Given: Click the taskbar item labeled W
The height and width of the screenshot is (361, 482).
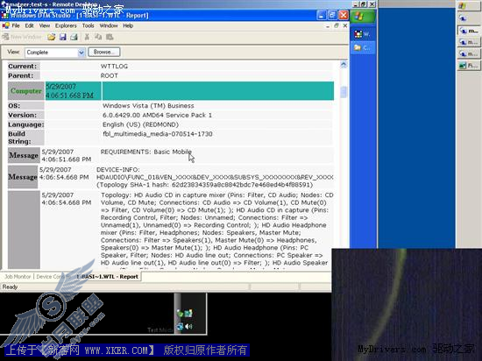Looking at the screenshot, I should point(363,34).
